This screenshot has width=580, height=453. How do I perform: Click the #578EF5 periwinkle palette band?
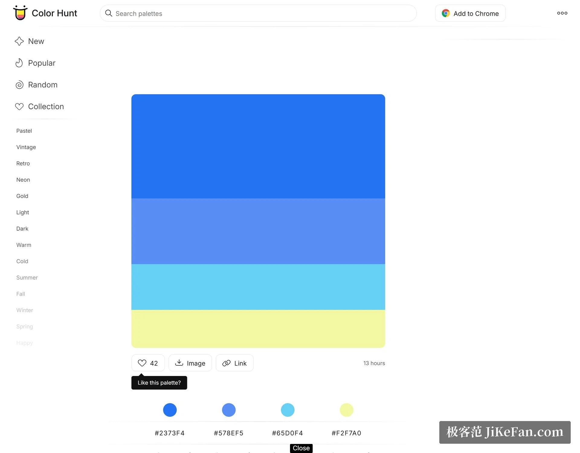[x=258, y=231]
